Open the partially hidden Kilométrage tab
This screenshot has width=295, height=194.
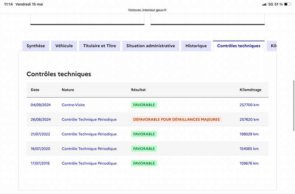click(x=272, y=46)
